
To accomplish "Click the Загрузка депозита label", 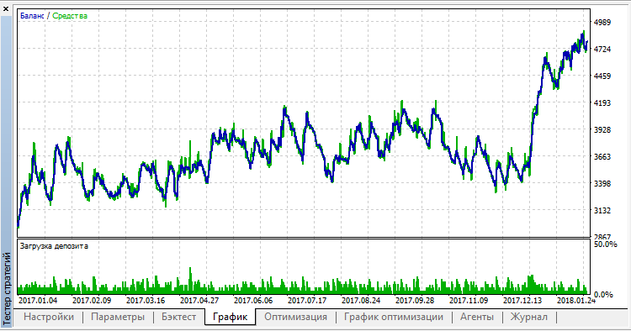I will 54,246.
